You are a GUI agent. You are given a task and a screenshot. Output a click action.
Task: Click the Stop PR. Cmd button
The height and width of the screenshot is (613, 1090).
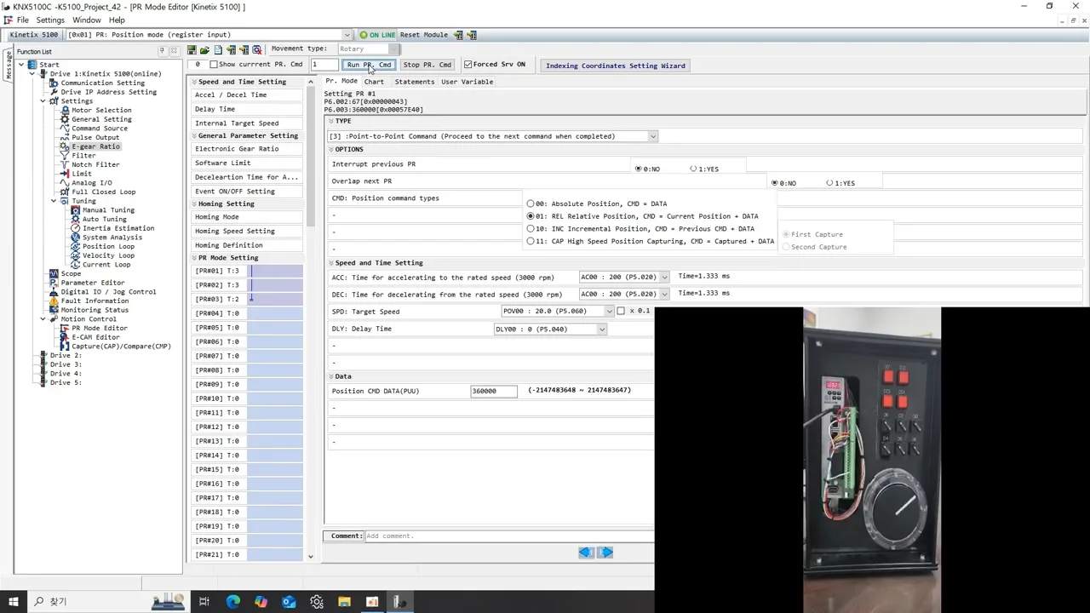tap(427, 65)
